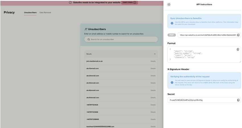Image resolution: width=242 pixels, height=128 pixels.
Task: Click the Secret value field
Action: (204, 100)
